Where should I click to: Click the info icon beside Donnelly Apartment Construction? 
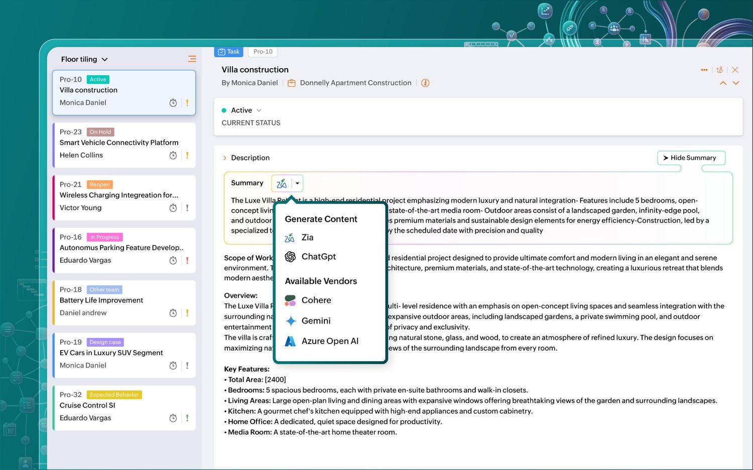point(425,83)
